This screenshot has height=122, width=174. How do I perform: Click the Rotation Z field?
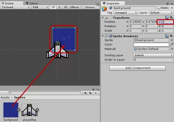pos(167,26)
